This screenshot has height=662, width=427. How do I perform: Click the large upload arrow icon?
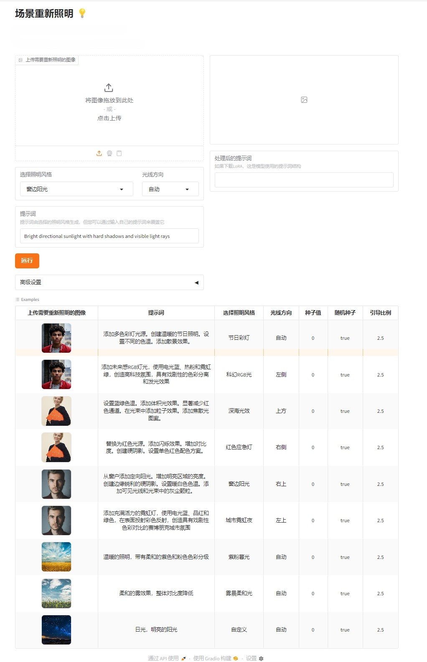click(109, 88)
